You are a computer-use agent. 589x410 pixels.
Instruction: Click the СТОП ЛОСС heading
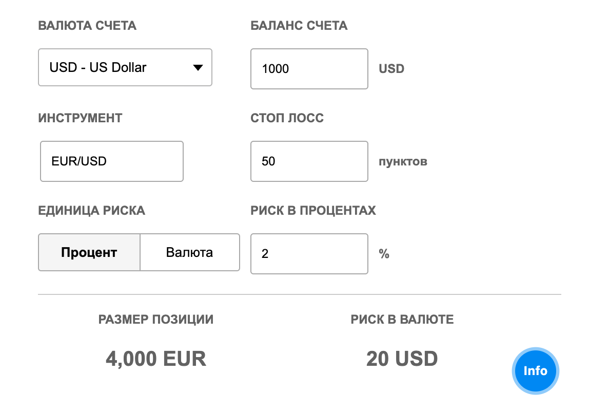287,118
